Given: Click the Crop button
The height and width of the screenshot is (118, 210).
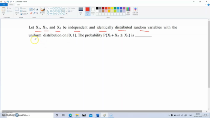Looking at the screenshot, I should [x=23, y=8].
